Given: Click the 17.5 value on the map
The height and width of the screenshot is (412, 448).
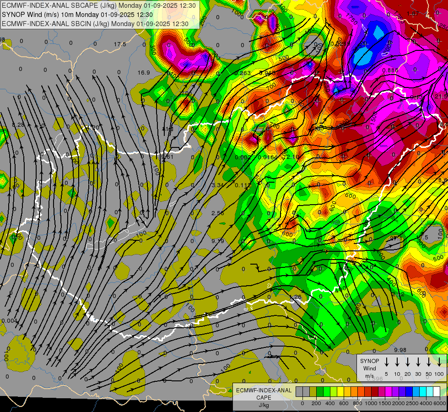Looking at the screenshot, I should click(x=120, y=44).
